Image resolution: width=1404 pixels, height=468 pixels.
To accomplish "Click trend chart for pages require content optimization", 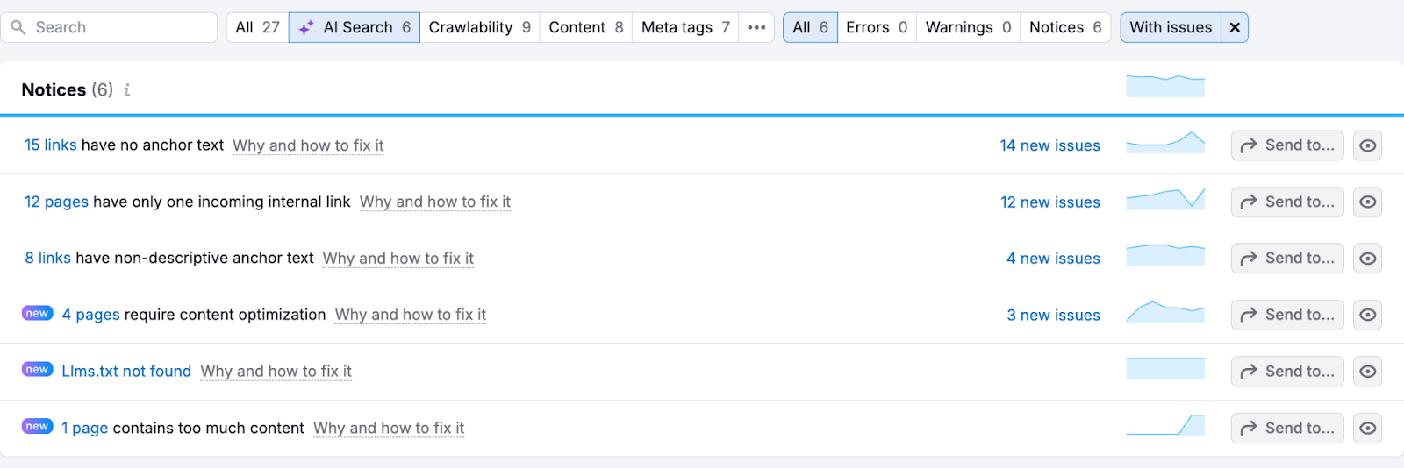I will tap(1165, 313).
